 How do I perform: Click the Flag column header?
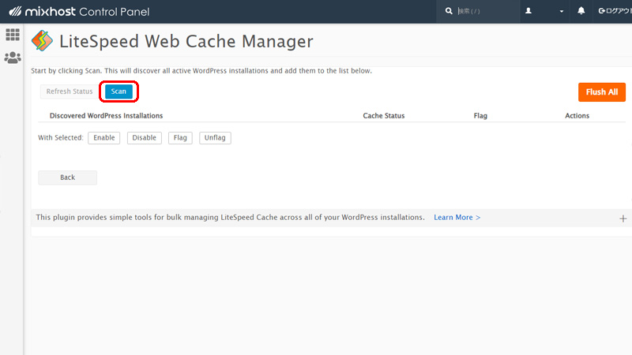click(480, 115)
